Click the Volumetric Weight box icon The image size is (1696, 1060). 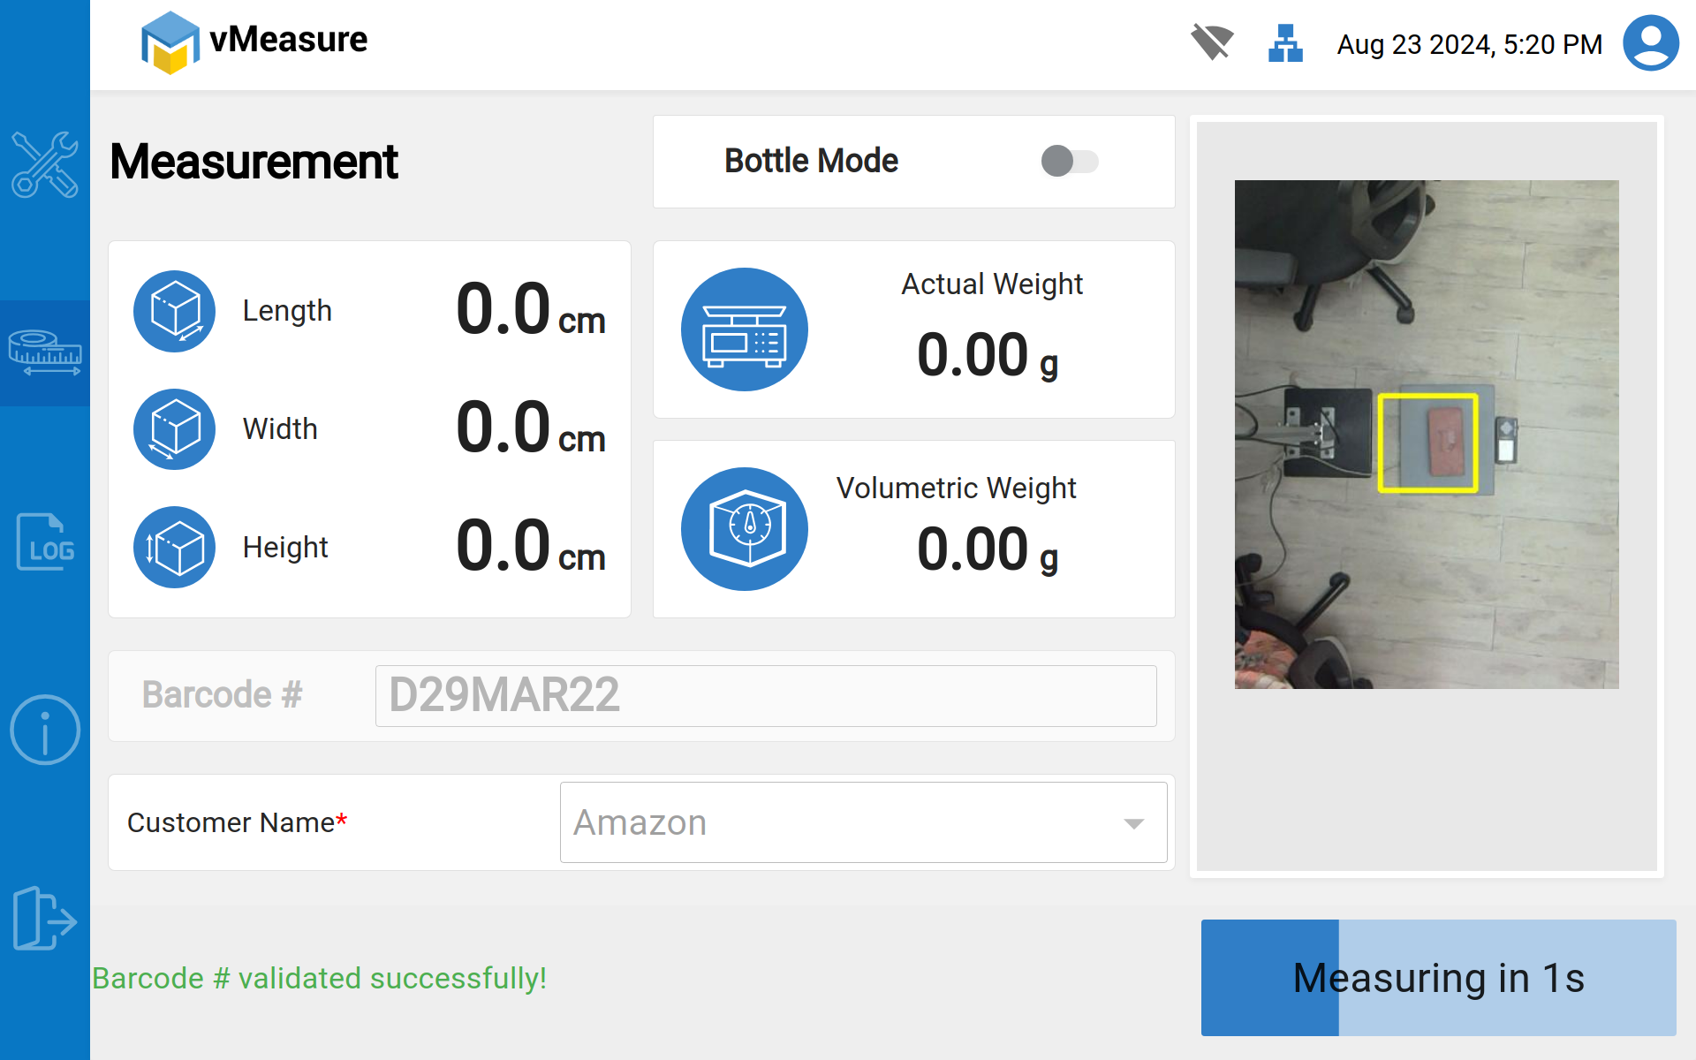[x=745, y=529]
